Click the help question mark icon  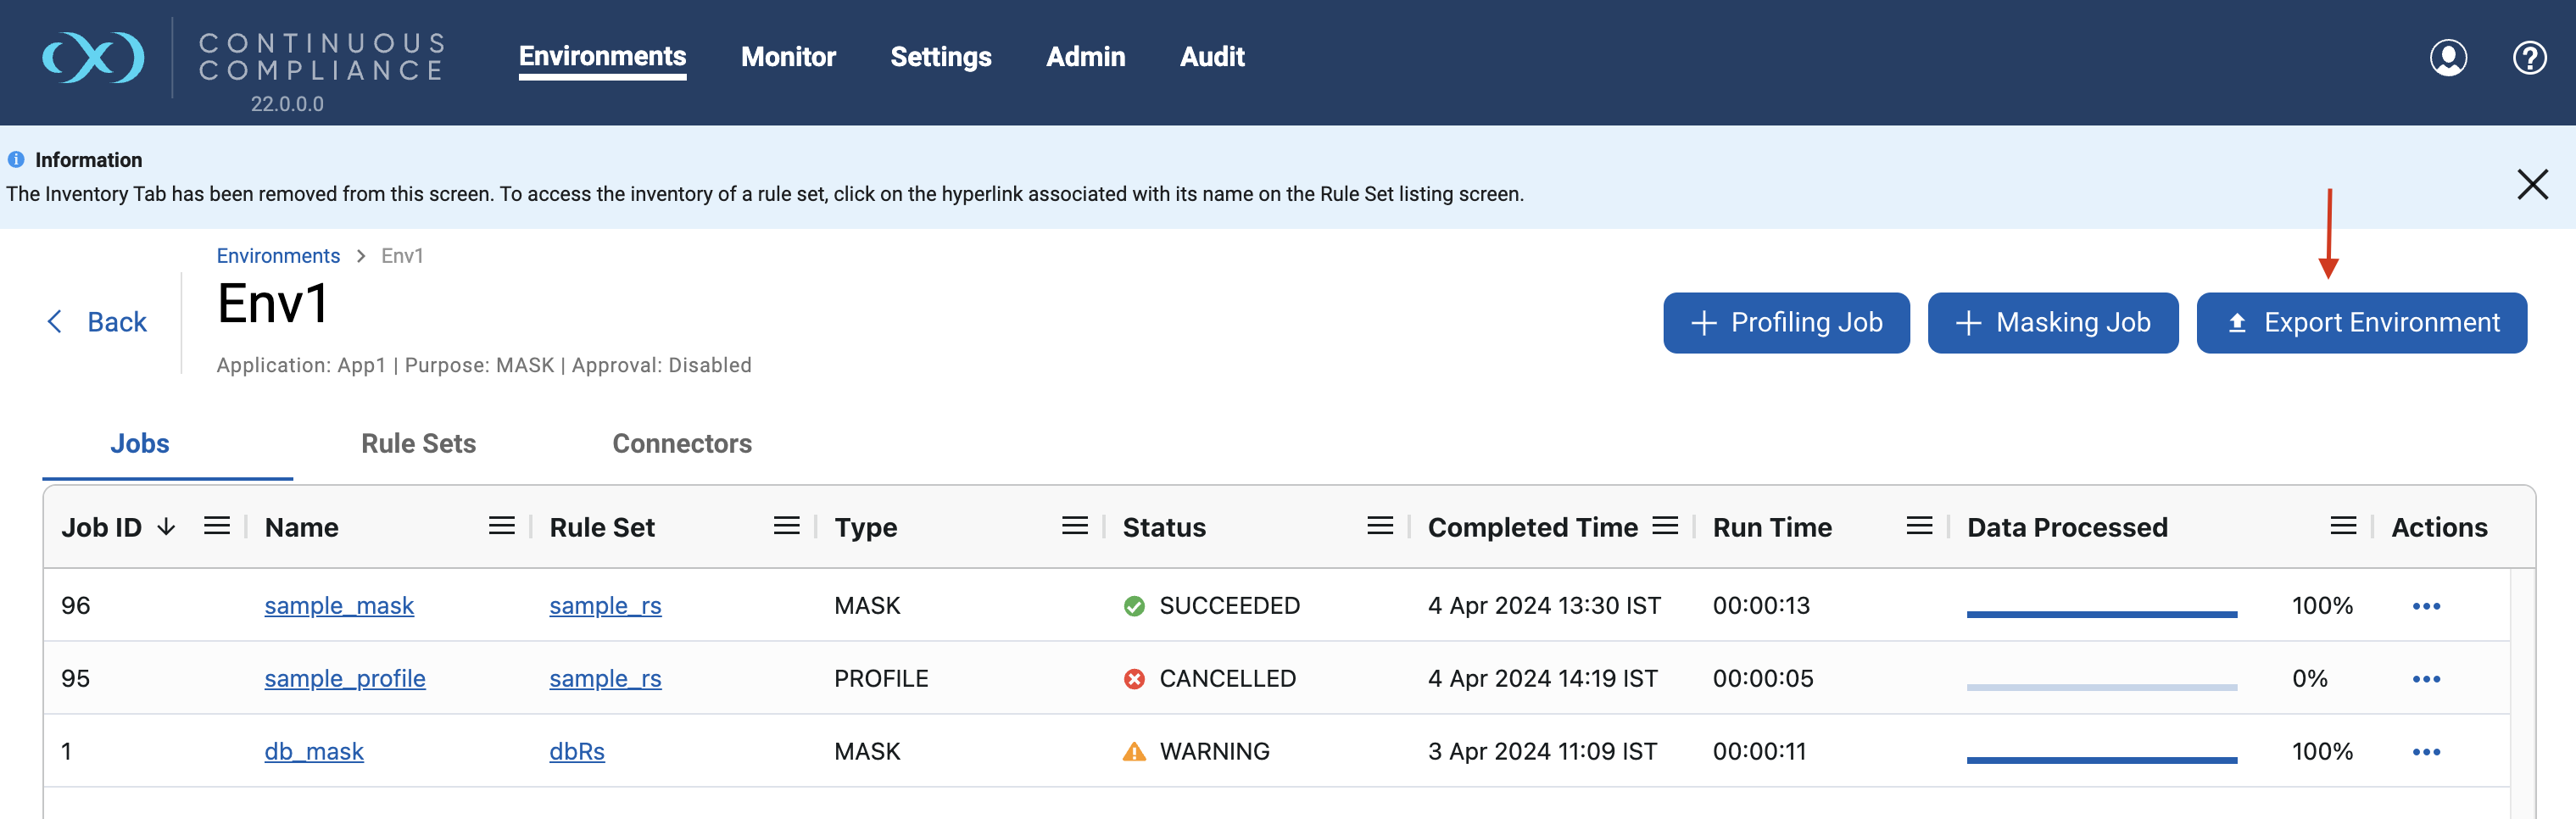point(2531,57)
